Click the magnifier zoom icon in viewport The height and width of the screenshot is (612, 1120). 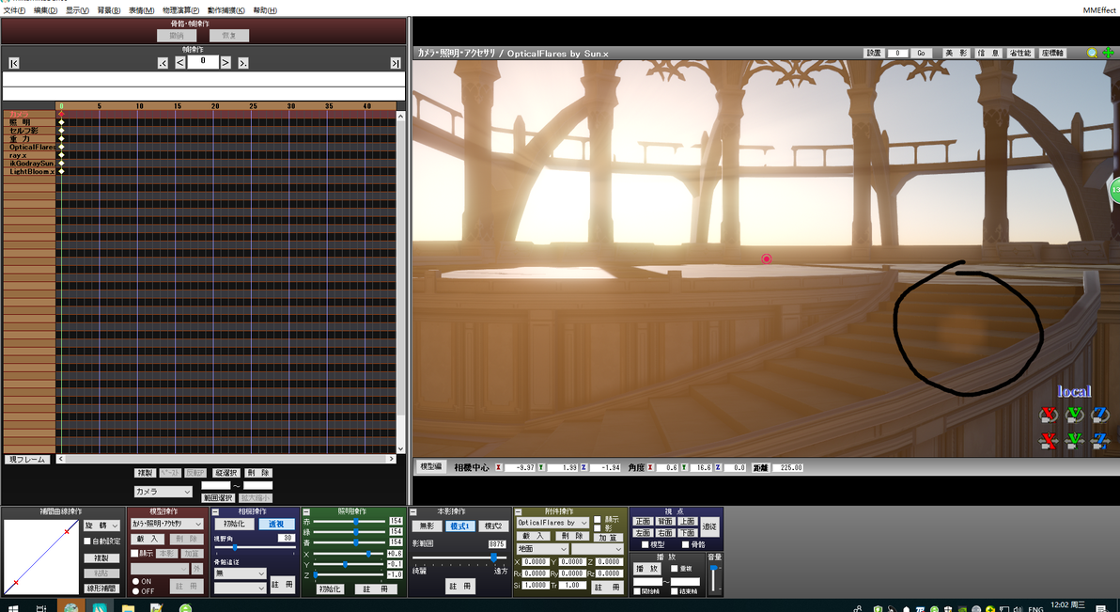click(1092, 53)
